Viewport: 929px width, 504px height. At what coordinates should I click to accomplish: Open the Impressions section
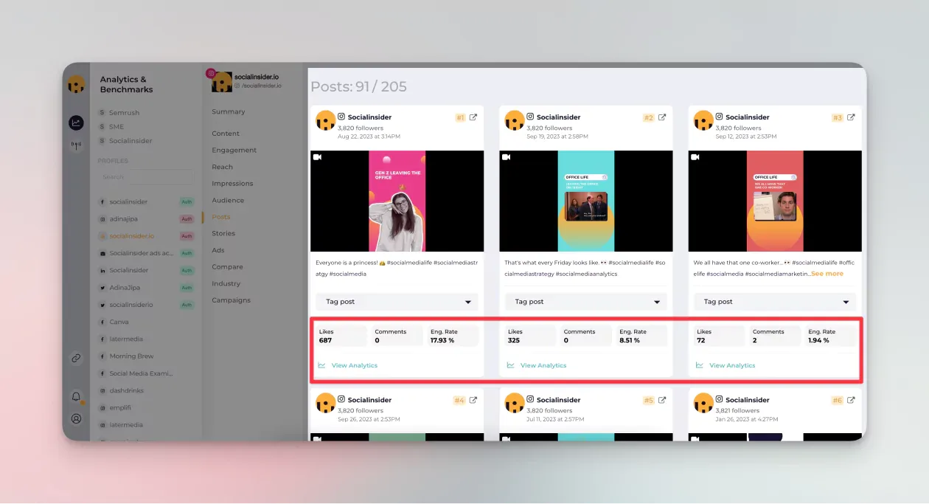point(232,184)
